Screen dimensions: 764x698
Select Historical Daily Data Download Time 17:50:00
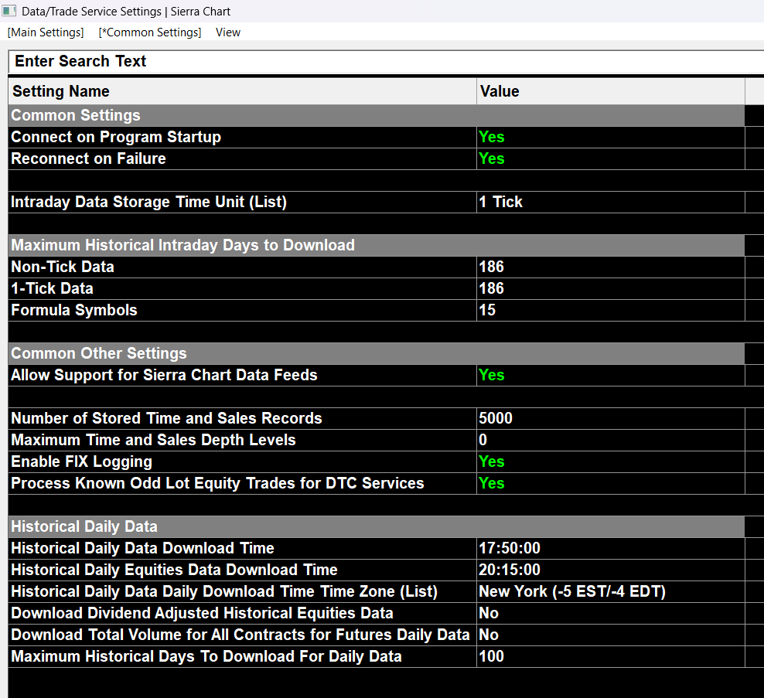point(611,548)
